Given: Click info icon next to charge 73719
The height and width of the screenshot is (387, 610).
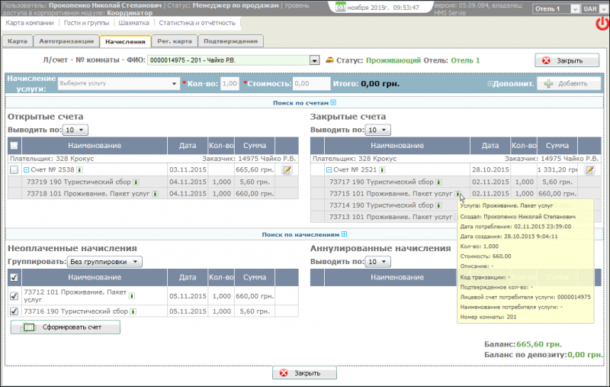Looking at the screenshot, I should pyautogui.click(x=136, y=182).
